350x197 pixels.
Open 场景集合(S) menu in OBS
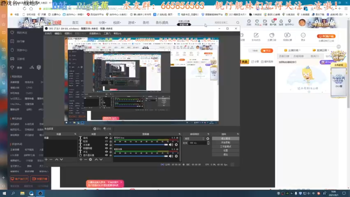[95, 34]
